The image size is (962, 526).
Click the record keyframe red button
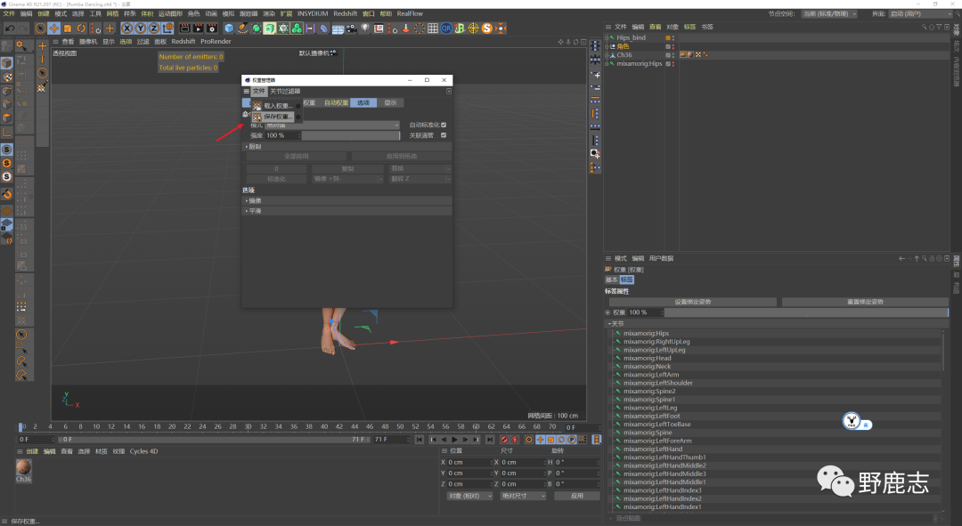pos(504,440)
